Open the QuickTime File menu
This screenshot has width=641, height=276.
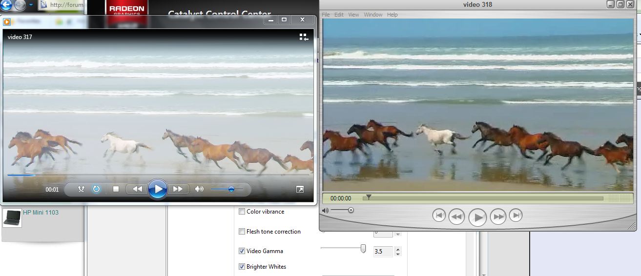(326, 15)
